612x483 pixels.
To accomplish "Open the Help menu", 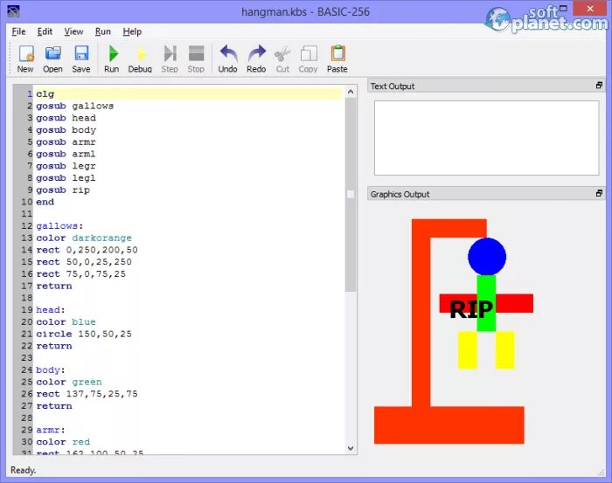I will tap(132, 31).
